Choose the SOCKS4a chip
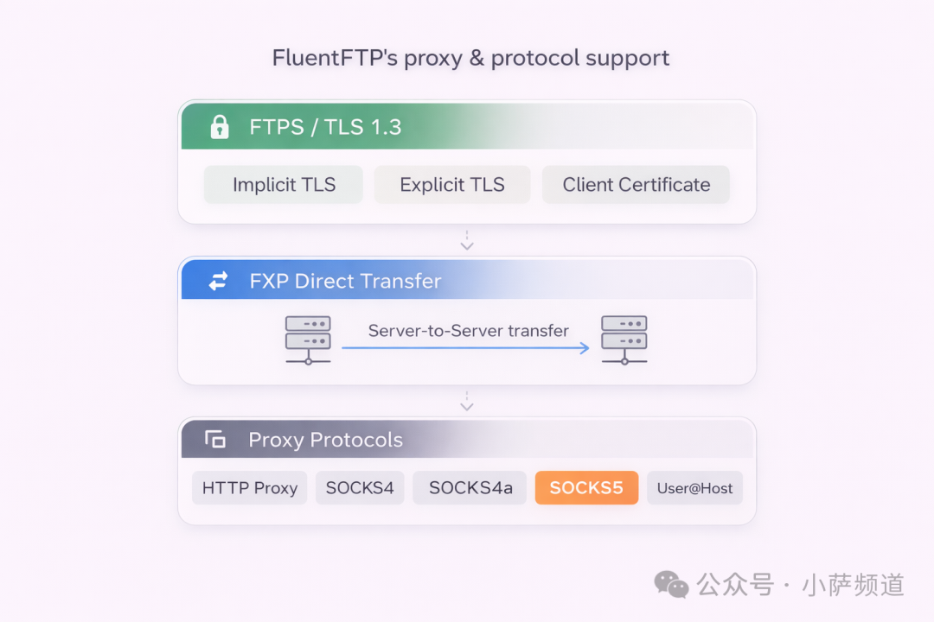The height and width of the screenshot is (622, 934). tap(470, 488)
